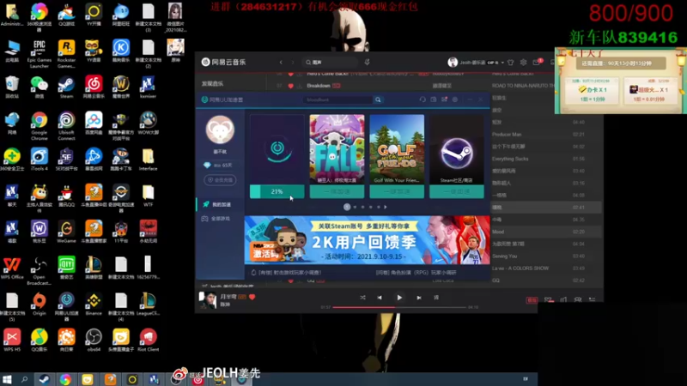Screen dimensions: 687x386
Task: Unlike the currently playing song heart
Action: point(252,297)
